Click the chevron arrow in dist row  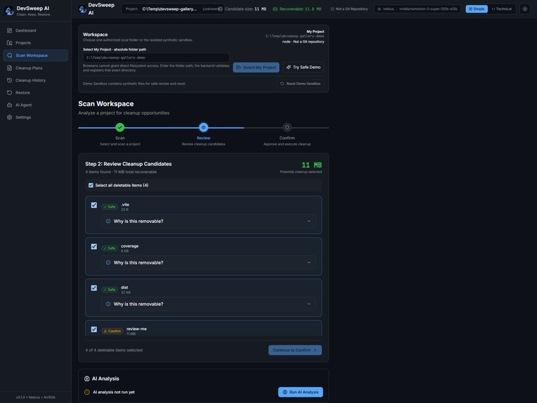click(x=309, y=304)
